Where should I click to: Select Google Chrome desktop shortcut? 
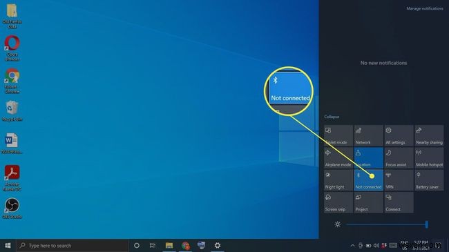[12, 81]
